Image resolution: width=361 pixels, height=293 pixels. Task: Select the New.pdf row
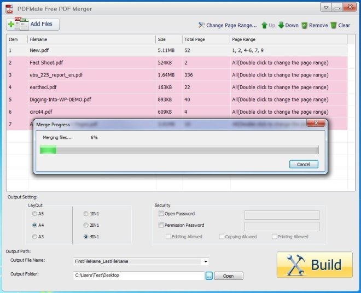point(177,50)
